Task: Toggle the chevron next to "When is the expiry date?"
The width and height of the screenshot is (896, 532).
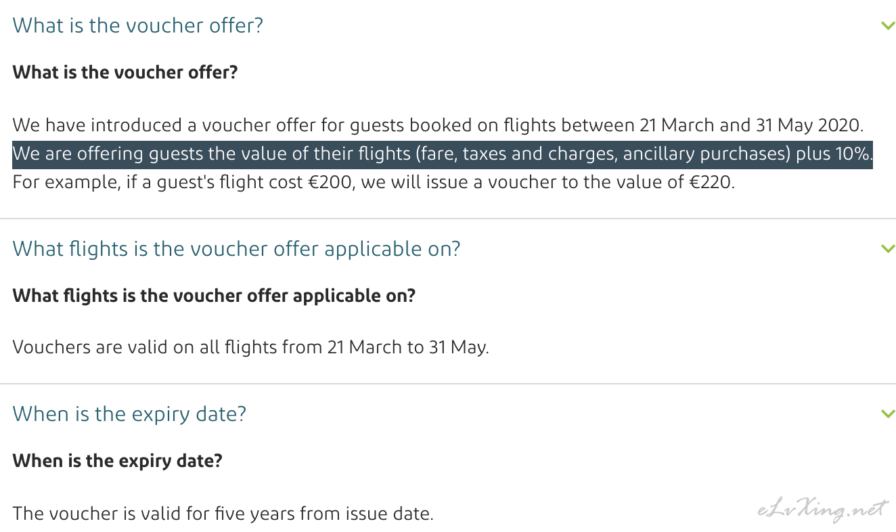Action: pyautogui.click(x=888, y=413)
